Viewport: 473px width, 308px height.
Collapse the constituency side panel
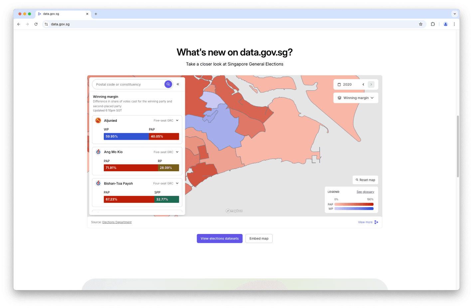178,84
